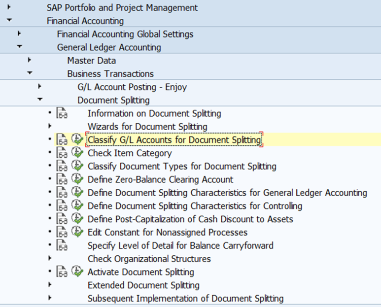Expand Wizards for Document Splitting node
This screenshot has width=381, height=307.
[x=50, y=126]
